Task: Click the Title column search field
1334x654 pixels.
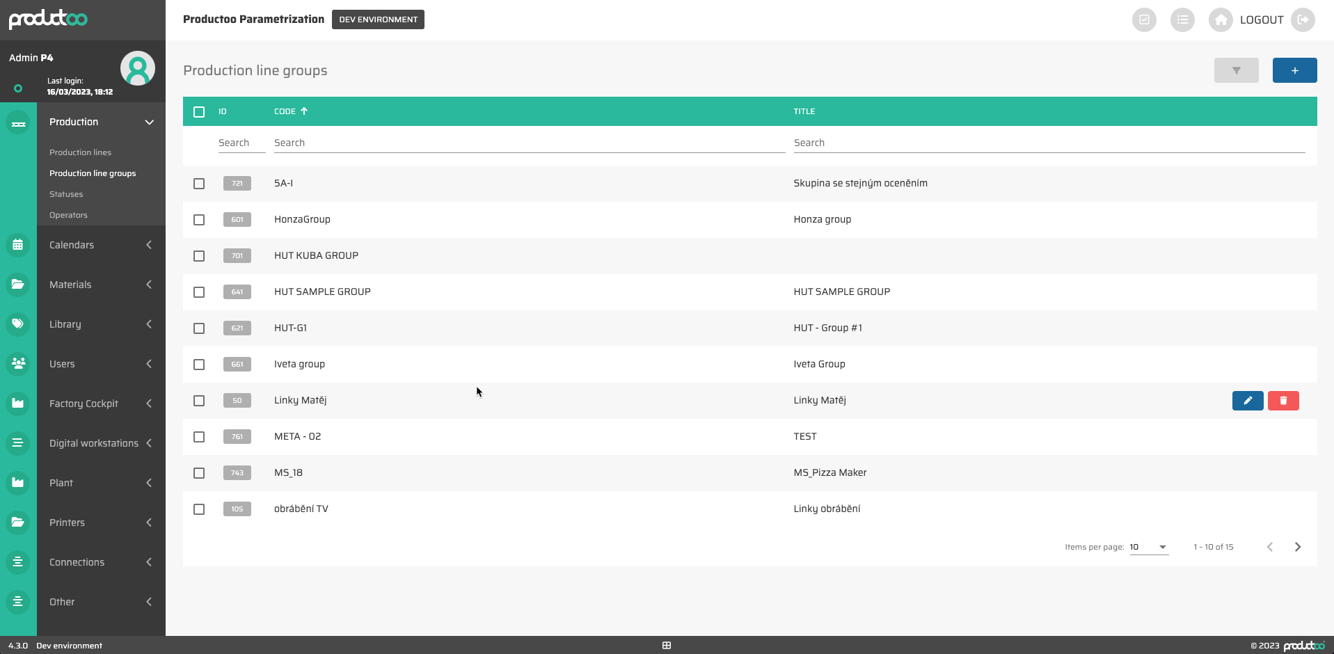Action: [1048, 143]
